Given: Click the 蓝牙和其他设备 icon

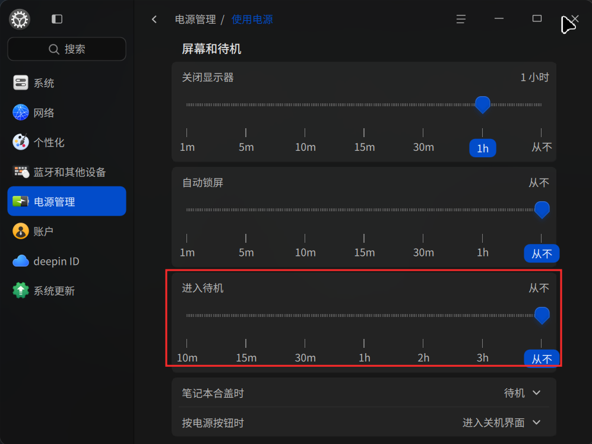Looking at the screenshot, I should coord(20,172).
